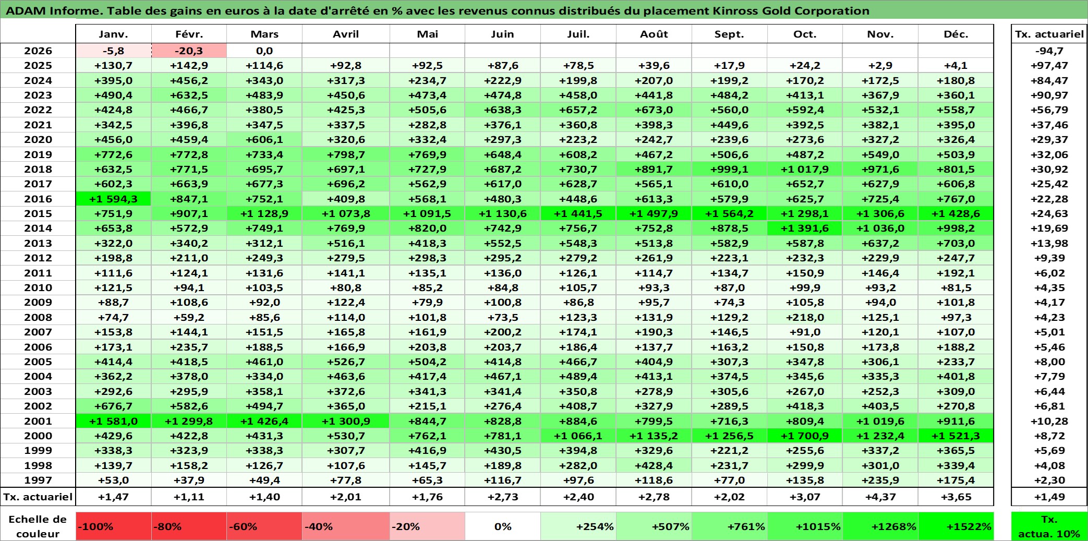The height and width of the screenshot is (541, 1088).
Task: Select the +1,49 overall actuarial rate cell
Action: (1049, 497)
